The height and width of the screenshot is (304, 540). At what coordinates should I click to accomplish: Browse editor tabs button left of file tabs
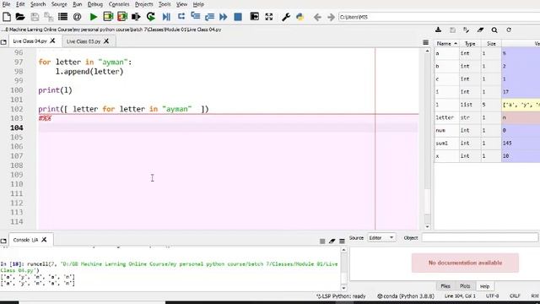(x=3, y=42)
